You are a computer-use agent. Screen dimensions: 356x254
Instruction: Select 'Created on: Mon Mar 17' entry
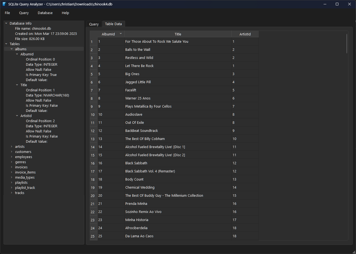46,34
